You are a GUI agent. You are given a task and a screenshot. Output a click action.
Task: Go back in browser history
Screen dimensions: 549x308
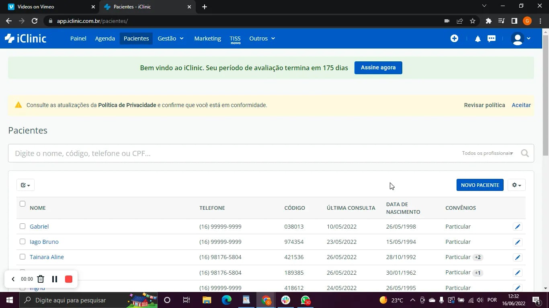[x=9, y=21]
